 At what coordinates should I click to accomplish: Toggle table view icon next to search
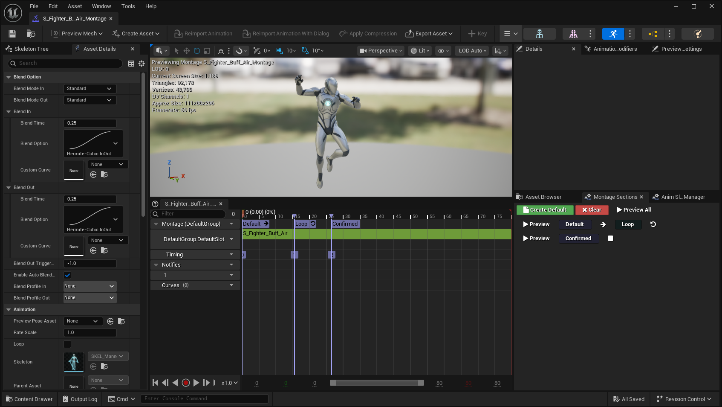(131, 64)
